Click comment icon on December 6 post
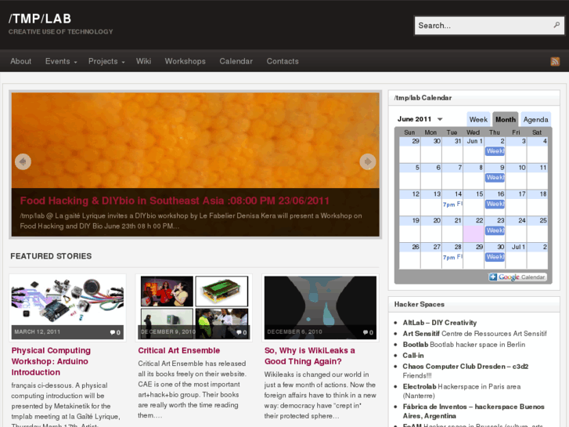Viewport: 569px width, 427px height. [366, 332]
